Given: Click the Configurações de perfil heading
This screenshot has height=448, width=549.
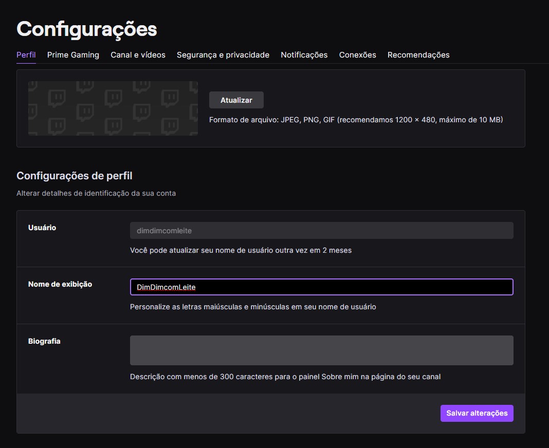Looking at the screenshot, I should pyautogui.click(x=75, y=176).
